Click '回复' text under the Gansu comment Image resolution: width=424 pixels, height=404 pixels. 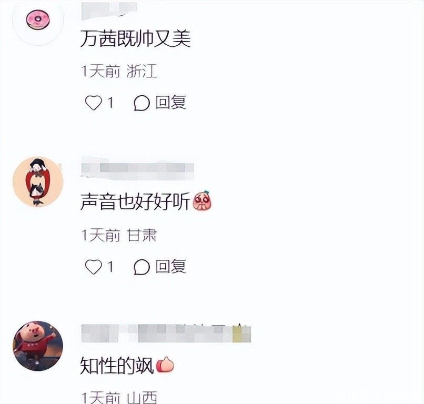[171, 266]
